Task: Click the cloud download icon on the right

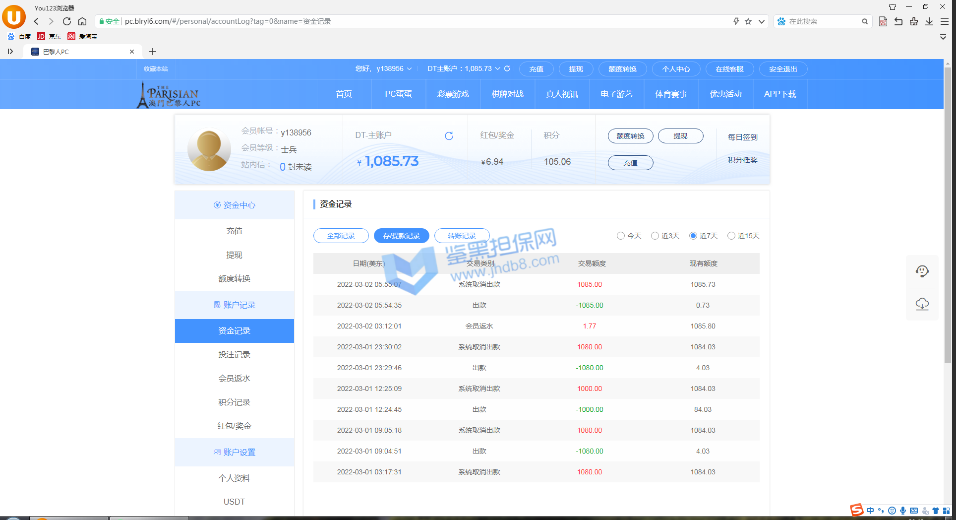Action: click(x=922, y=304)
